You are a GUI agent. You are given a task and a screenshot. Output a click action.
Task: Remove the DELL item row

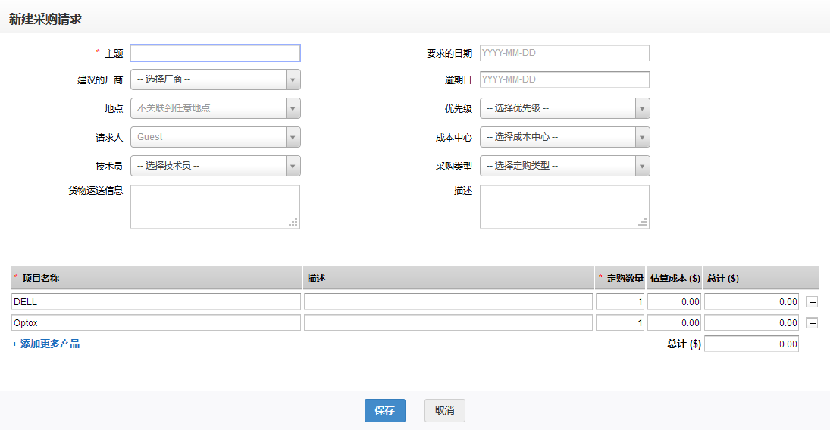pos(811,301)
